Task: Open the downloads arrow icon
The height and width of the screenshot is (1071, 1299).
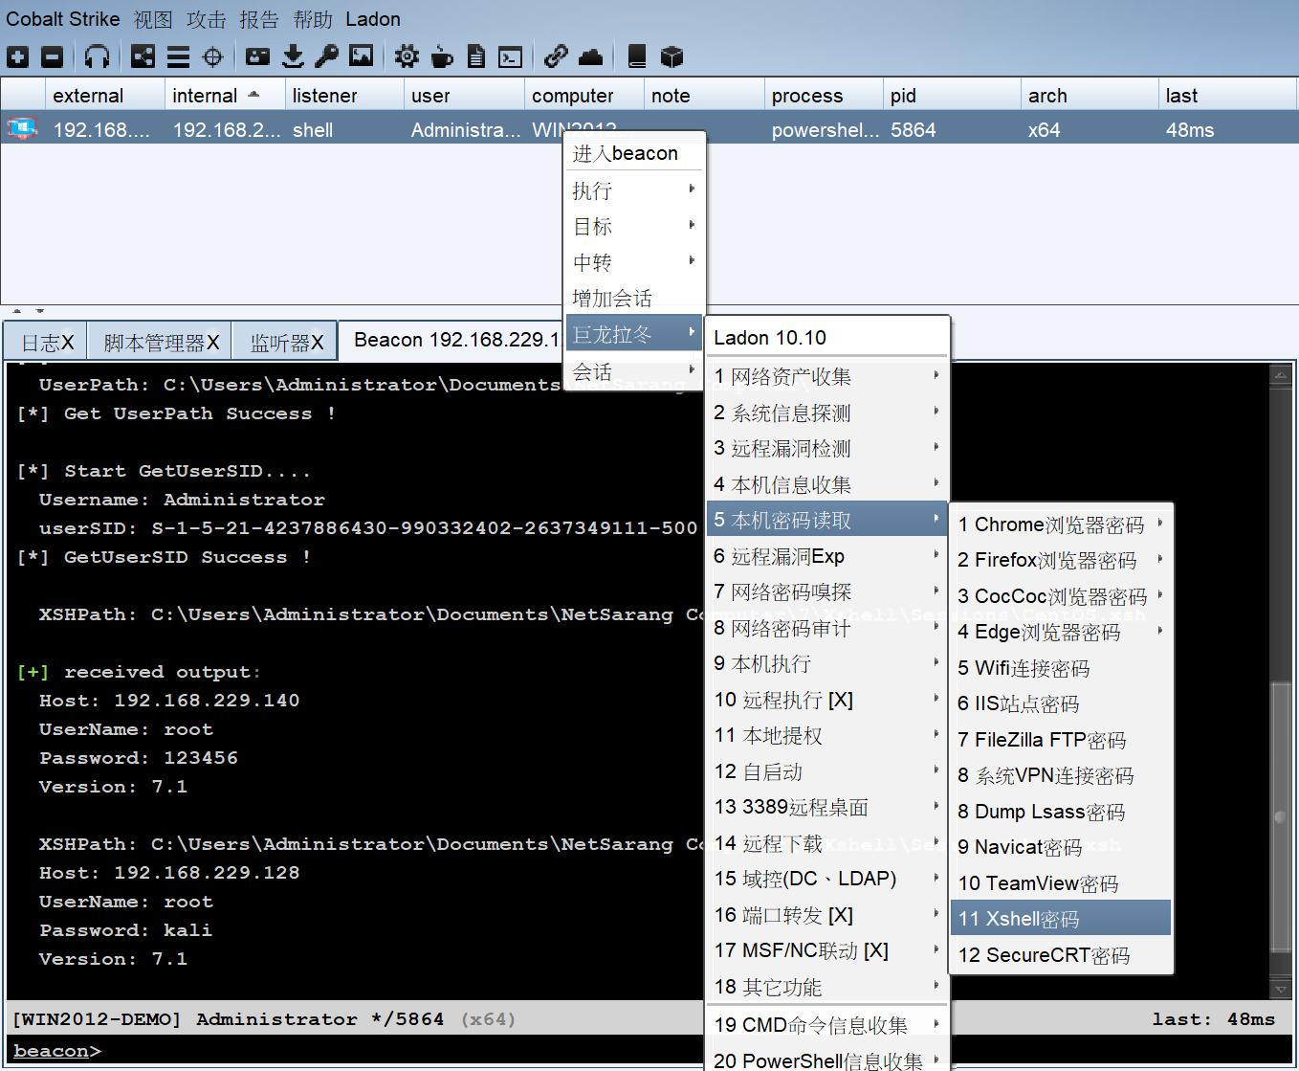Action: [293, 57]
